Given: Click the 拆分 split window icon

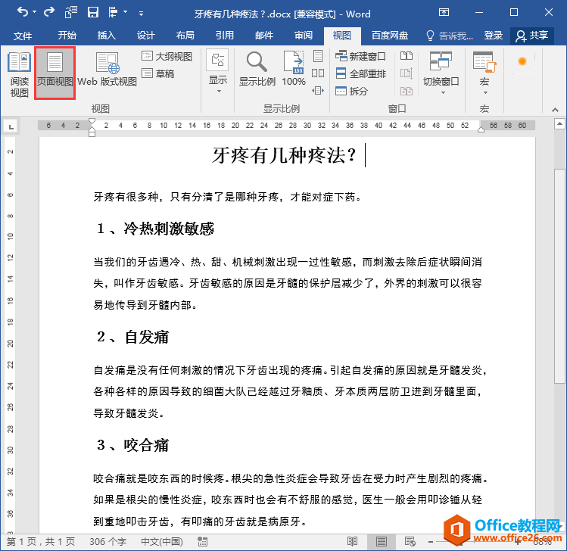Looking at the screenshot, I should click(351, 91).
